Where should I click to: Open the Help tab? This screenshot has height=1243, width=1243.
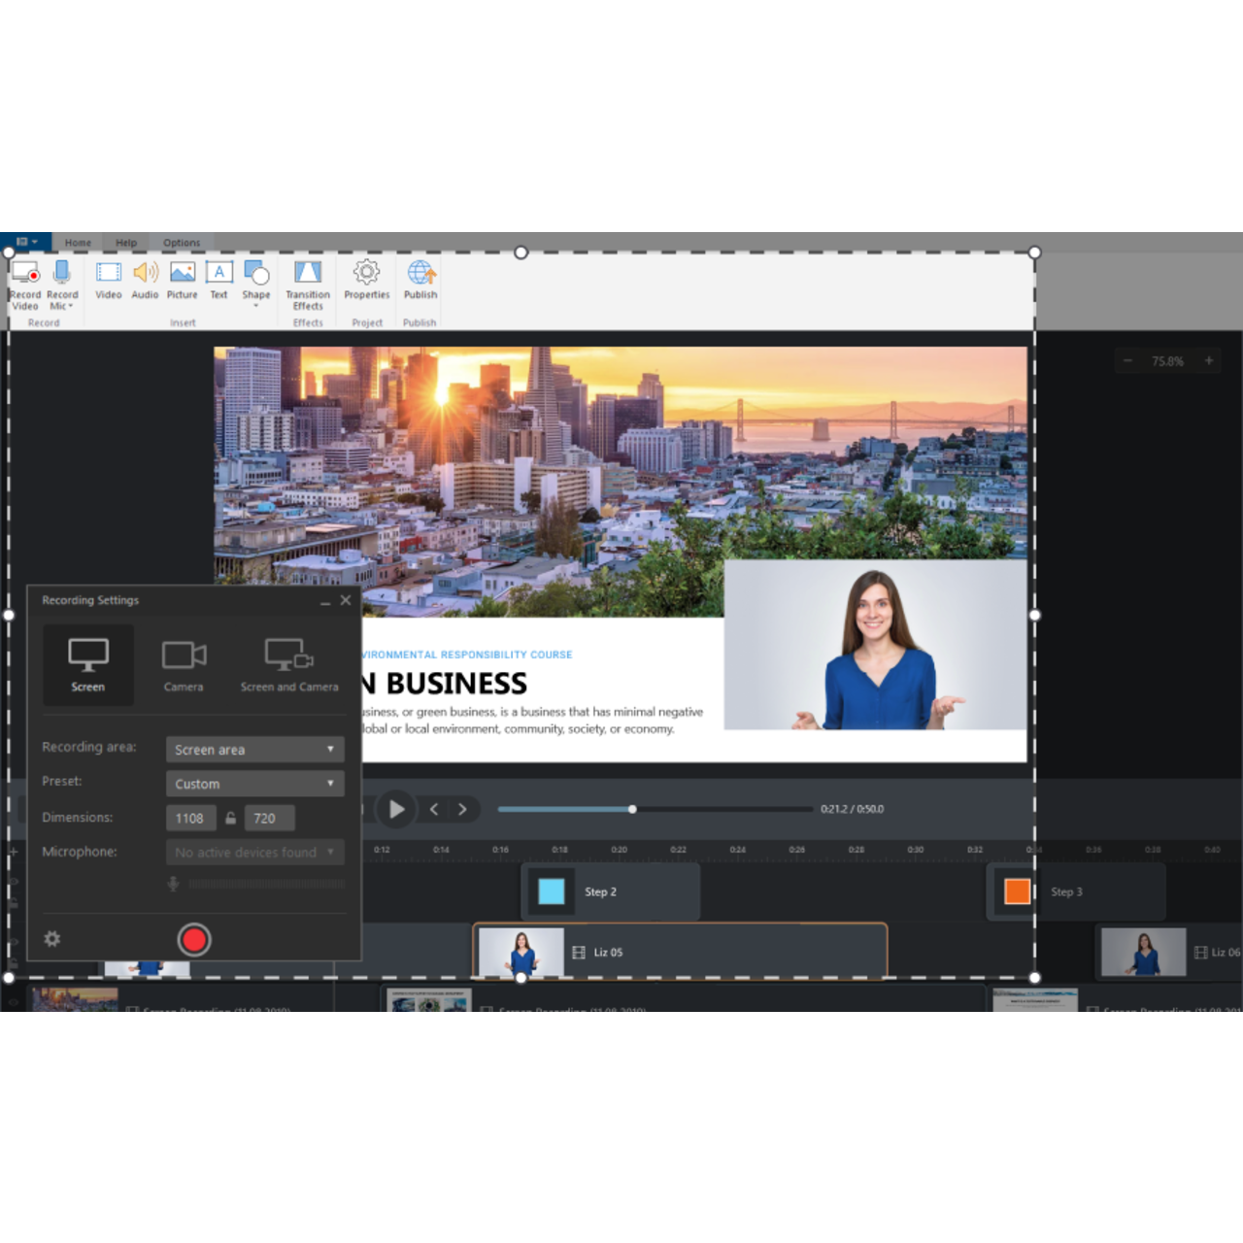coord(126,242)
